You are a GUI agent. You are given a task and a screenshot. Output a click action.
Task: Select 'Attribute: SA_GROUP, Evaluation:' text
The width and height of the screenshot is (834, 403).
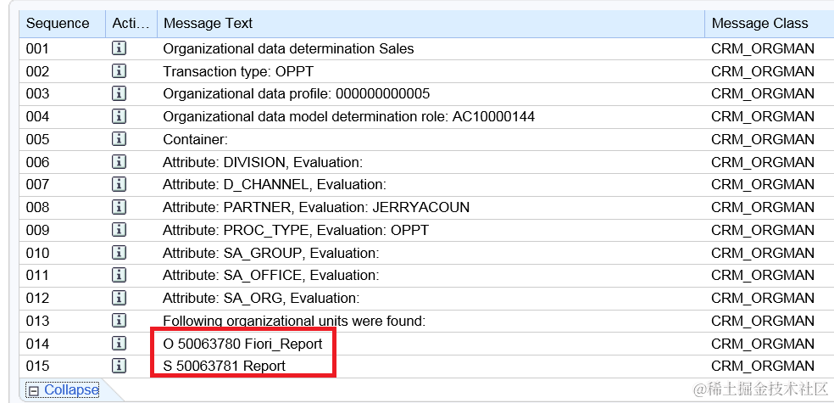[x=271, y=253]
